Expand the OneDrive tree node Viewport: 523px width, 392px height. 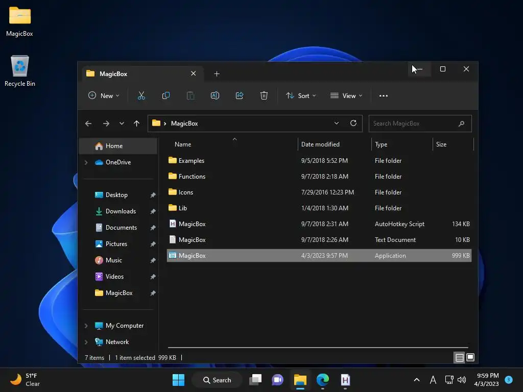[86, 162]
